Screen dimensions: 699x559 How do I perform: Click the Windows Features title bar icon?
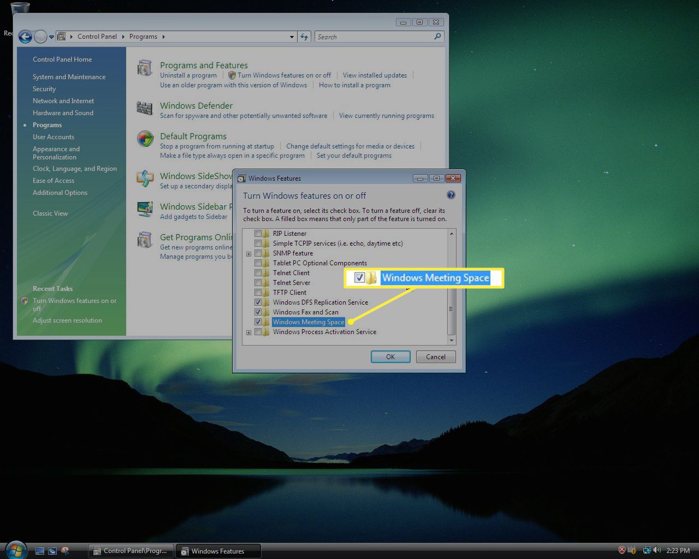click(241, 179)
